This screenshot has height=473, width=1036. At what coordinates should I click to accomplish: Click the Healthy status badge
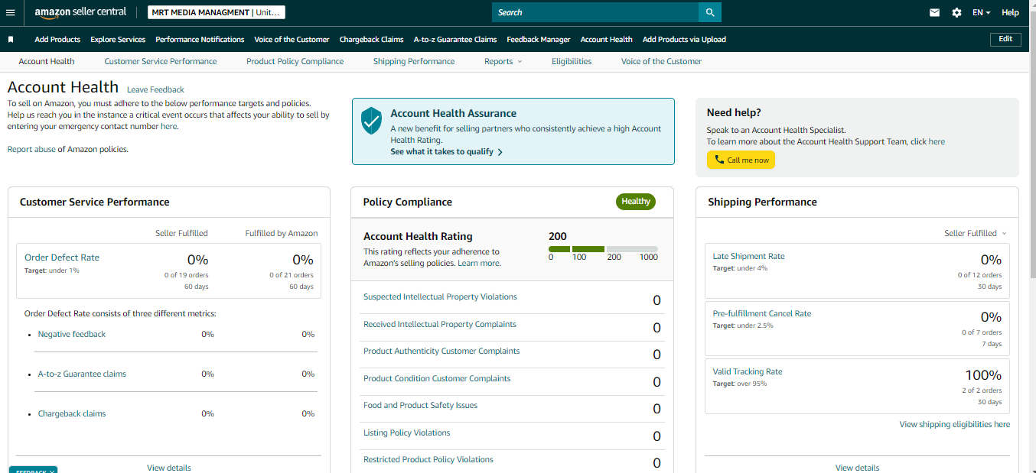[636, 202]
